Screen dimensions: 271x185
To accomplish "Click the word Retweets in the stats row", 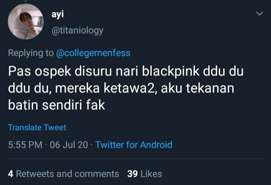I will [35, 174].
